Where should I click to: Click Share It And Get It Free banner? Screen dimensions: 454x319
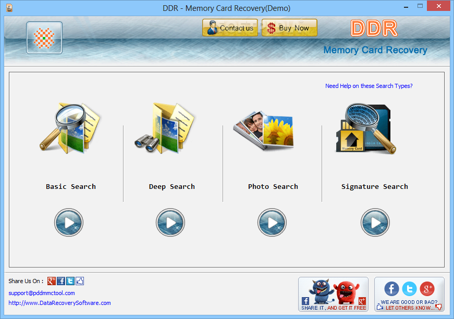(333, 294)
